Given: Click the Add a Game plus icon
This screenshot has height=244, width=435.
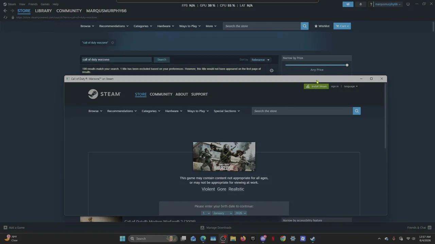Looking at the screenshot, I should point(5,228).
